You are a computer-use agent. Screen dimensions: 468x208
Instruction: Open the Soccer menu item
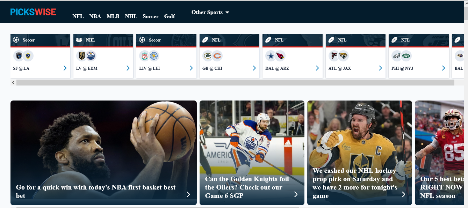(x=151, y=16)
